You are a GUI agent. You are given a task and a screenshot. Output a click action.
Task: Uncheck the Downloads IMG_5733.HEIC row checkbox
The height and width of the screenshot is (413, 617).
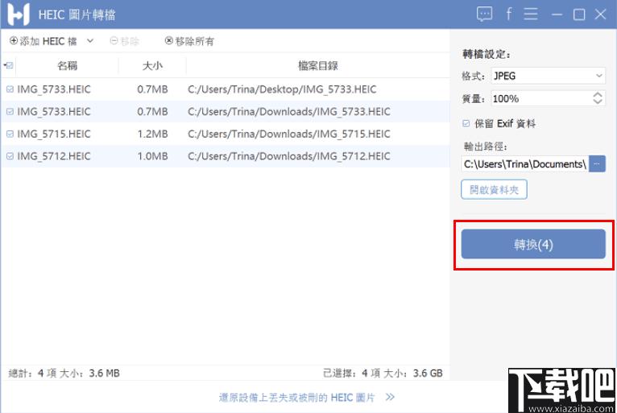(x=10, y=112)
